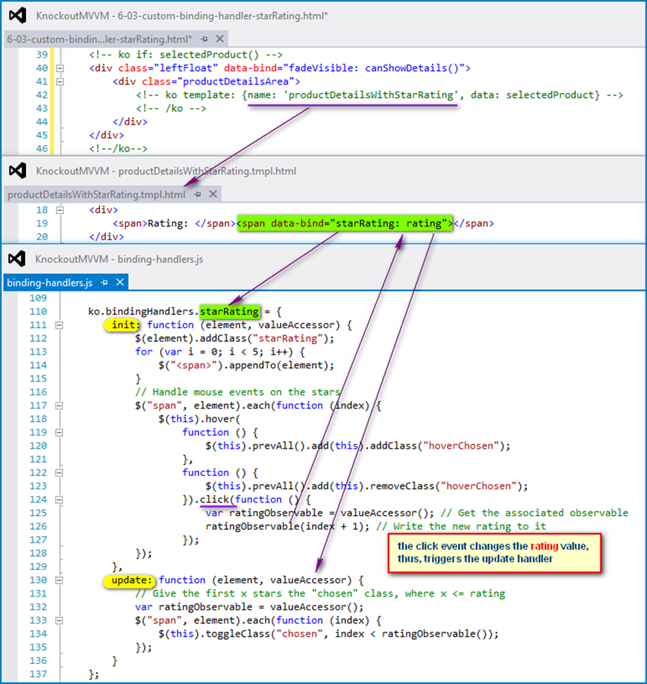Click the red-bordered click event note box
647x684 pixels.
(493, 552)
